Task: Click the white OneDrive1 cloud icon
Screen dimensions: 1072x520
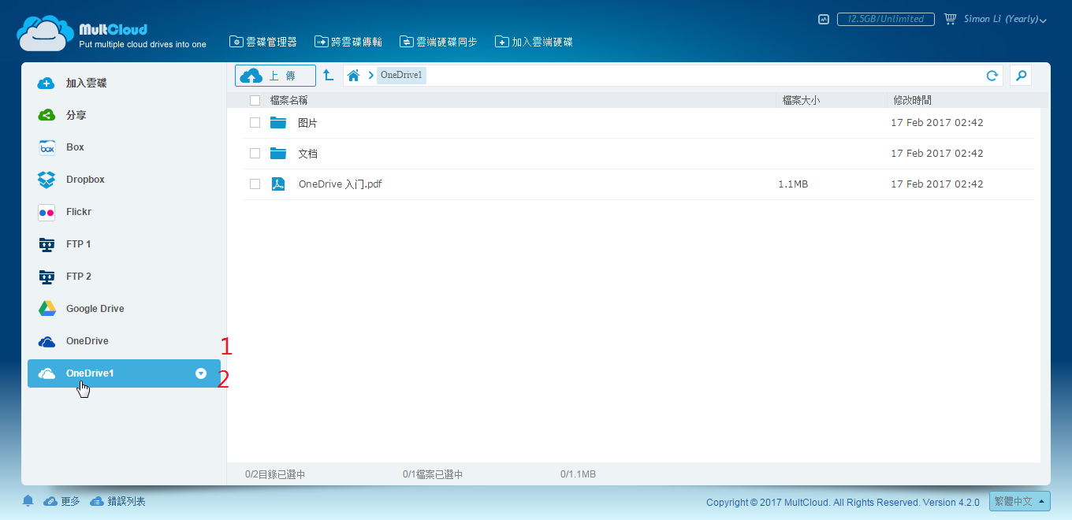Action: pyautogui.click(x=47, y=373)
